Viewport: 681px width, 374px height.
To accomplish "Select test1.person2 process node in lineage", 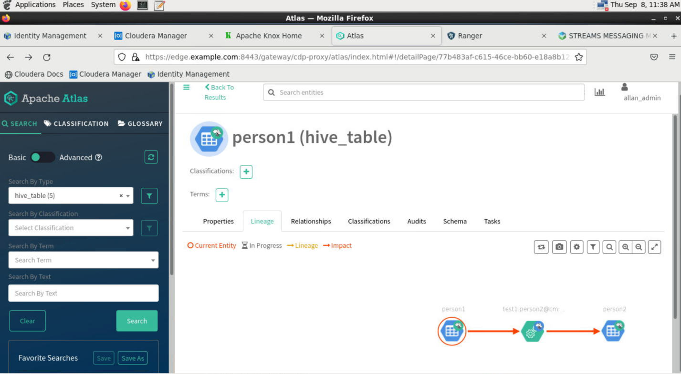I will [x=533, y=331].
